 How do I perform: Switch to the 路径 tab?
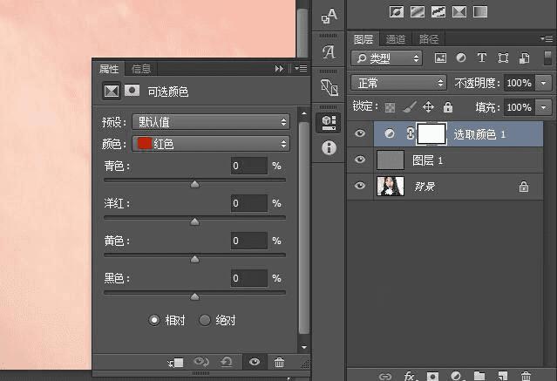click(428, 38)
